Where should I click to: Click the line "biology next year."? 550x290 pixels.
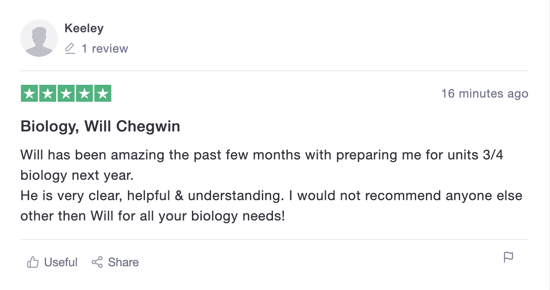pos(77,175)
